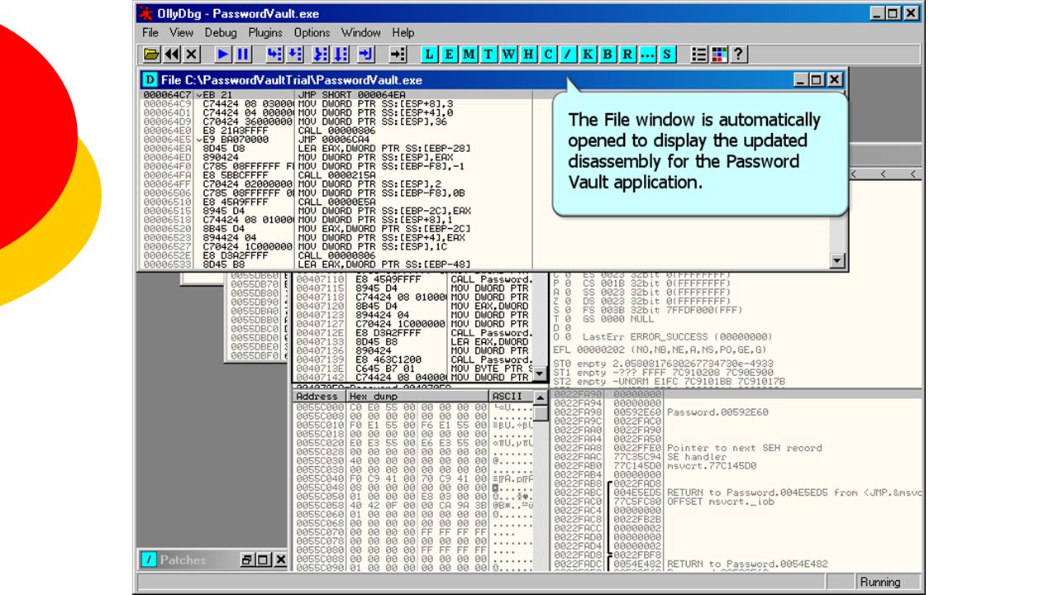This screenshot has width=1058, height=595.
Task: Minimize the File PasswordVault.exe window
Action: tap(801, 80)
